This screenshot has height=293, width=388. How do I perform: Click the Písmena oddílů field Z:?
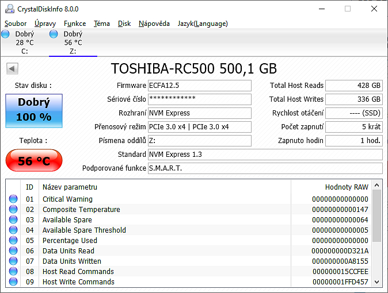point(200,141)
